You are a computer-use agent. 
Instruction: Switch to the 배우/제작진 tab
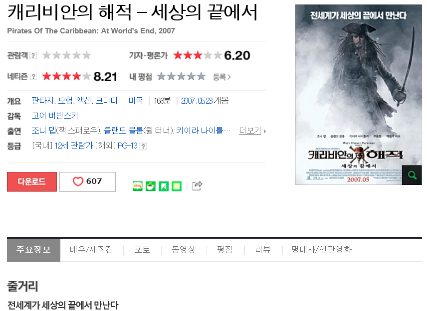tap(91, 250)
